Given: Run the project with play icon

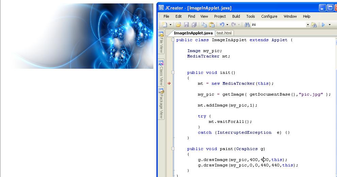Looking at the screenshot, I should click(323, 25).
